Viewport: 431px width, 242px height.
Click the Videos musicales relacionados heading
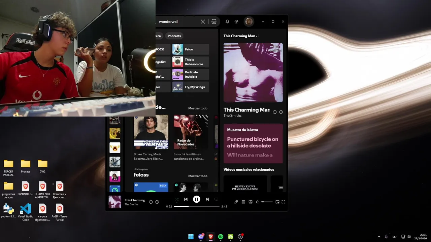tap(249, 169)
